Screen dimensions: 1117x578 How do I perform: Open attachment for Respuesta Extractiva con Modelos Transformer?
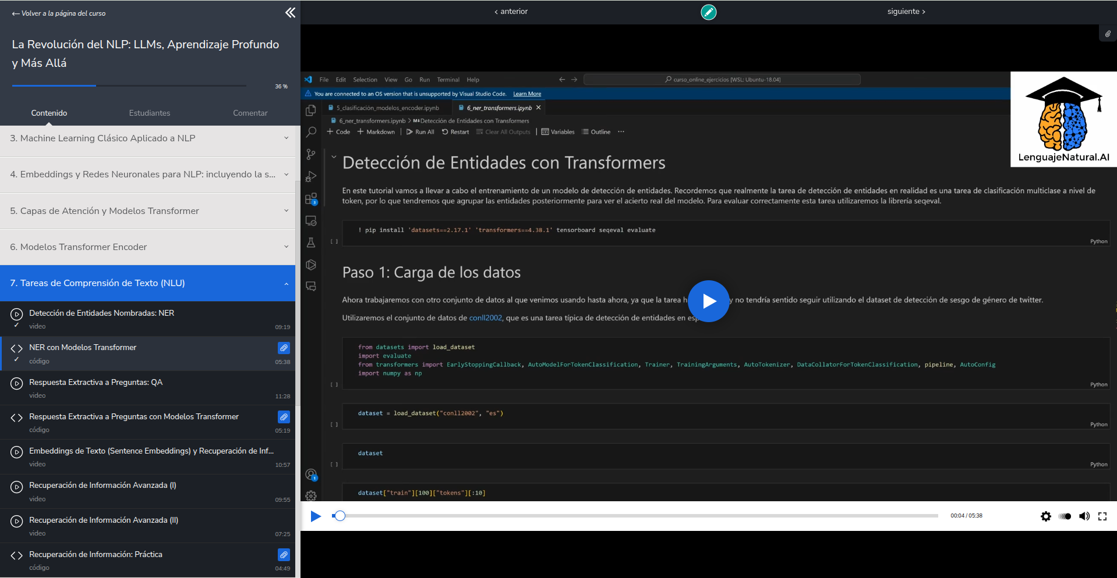(284, 417)
